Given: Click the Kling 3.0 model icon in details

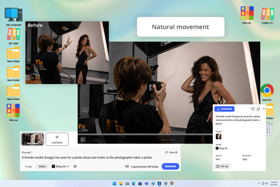Looking at the screenshot, I should click(217, 148).
